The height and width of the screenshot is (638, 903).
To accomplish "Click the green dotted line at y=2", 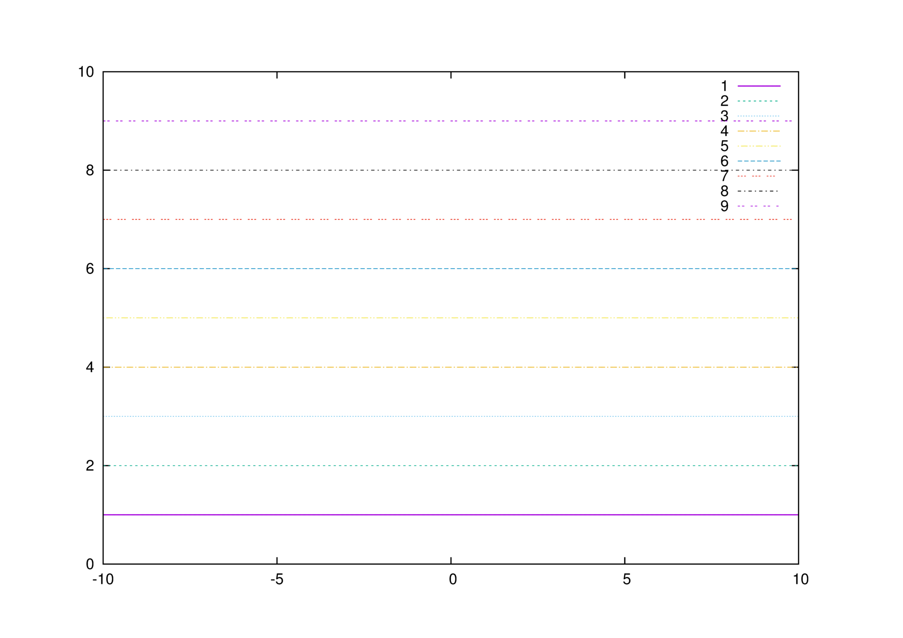I will (x=451, y=466).
